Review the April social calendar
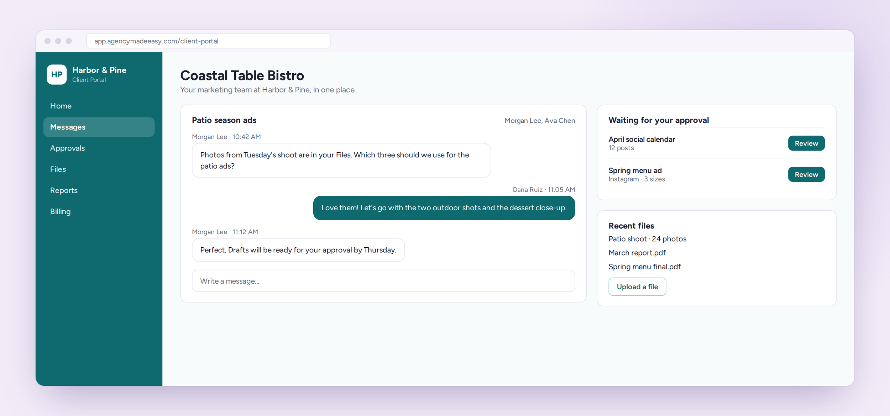 [x=806, y=143]
